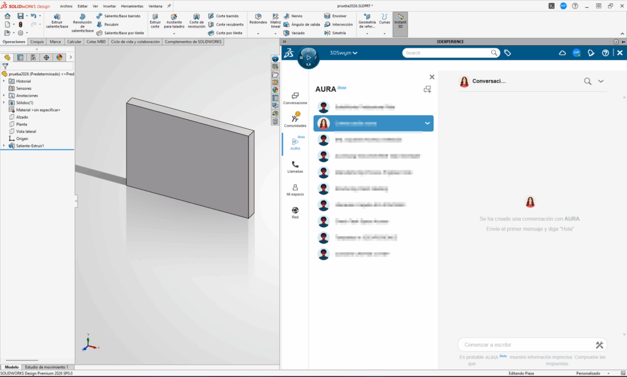
Task: Expand the Sólidos(1) folder
Action: pyautogui.click(x=4, y=103)
